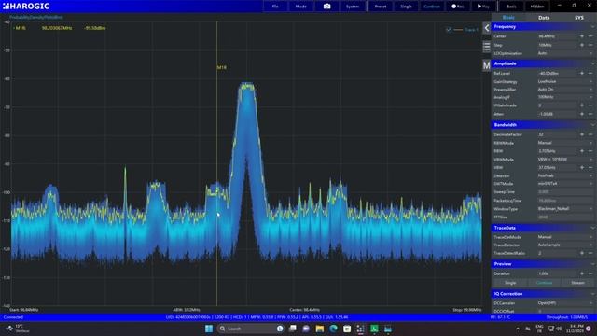This screenshot has height=336, width=597.
Task: Open the File menu
Action: point(275,7)
